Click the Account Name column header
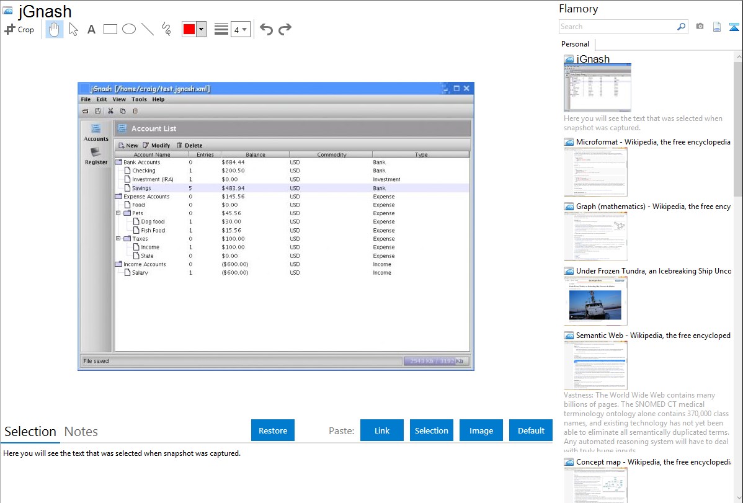The height and width of the screenshot is (503, 743). click(151, 154)
